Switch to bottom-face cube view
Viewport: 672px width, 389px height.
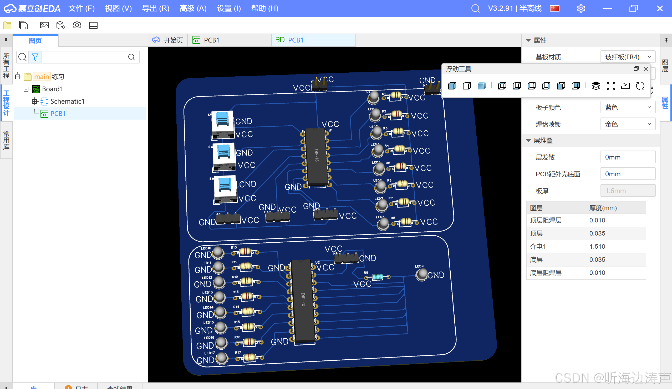[517, 86]
